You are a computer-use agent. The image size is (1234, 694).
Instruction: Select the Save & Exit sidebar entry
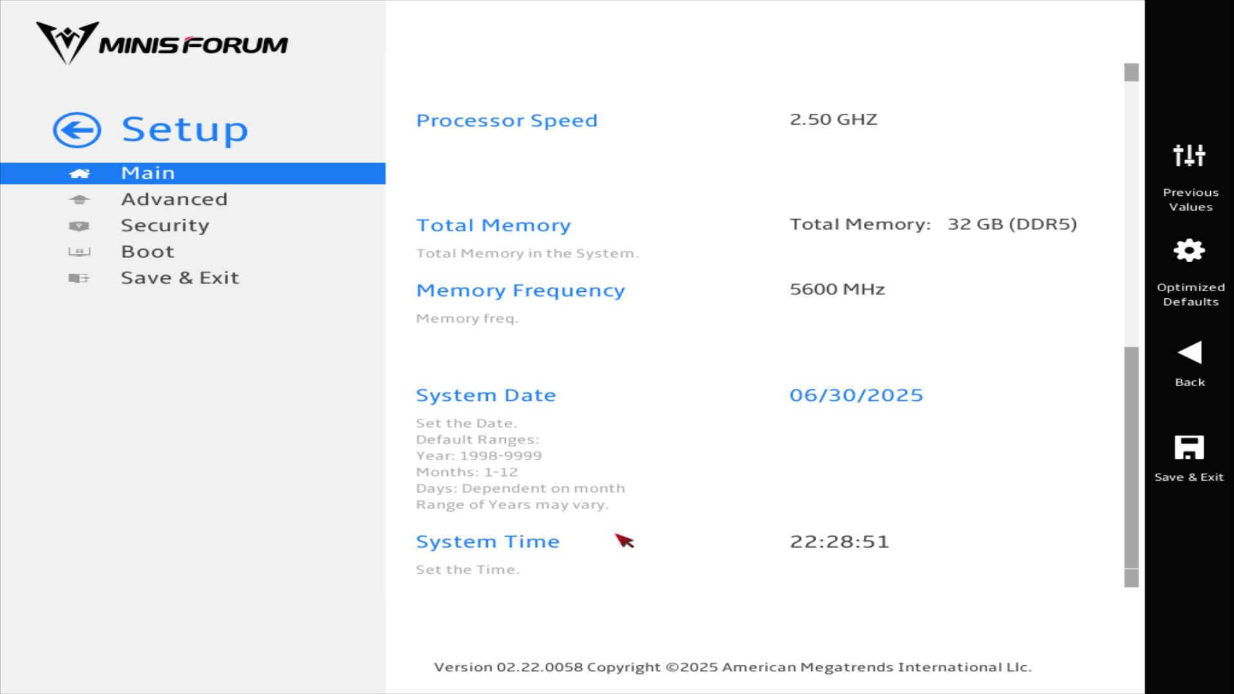[x=180, y=278]
